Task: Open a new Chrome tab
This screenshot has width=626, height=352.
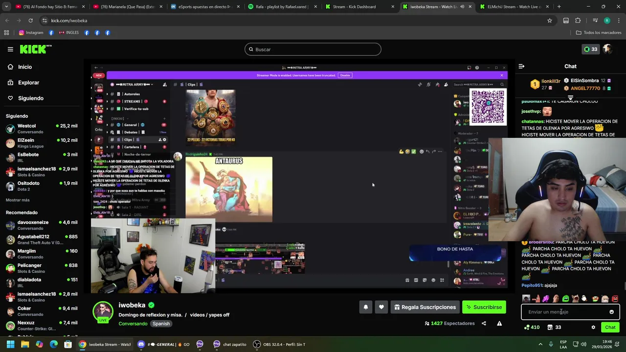Action: click(x=559, y=7)
